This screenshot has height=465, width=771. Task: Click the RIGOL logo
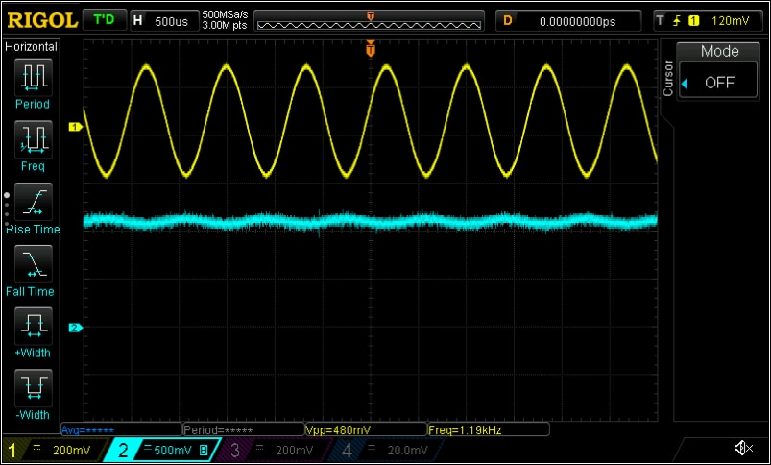pos(38,19)
